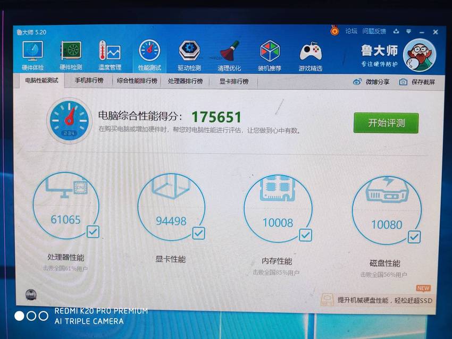Click the 显卡性能 label

coord(170,259)
